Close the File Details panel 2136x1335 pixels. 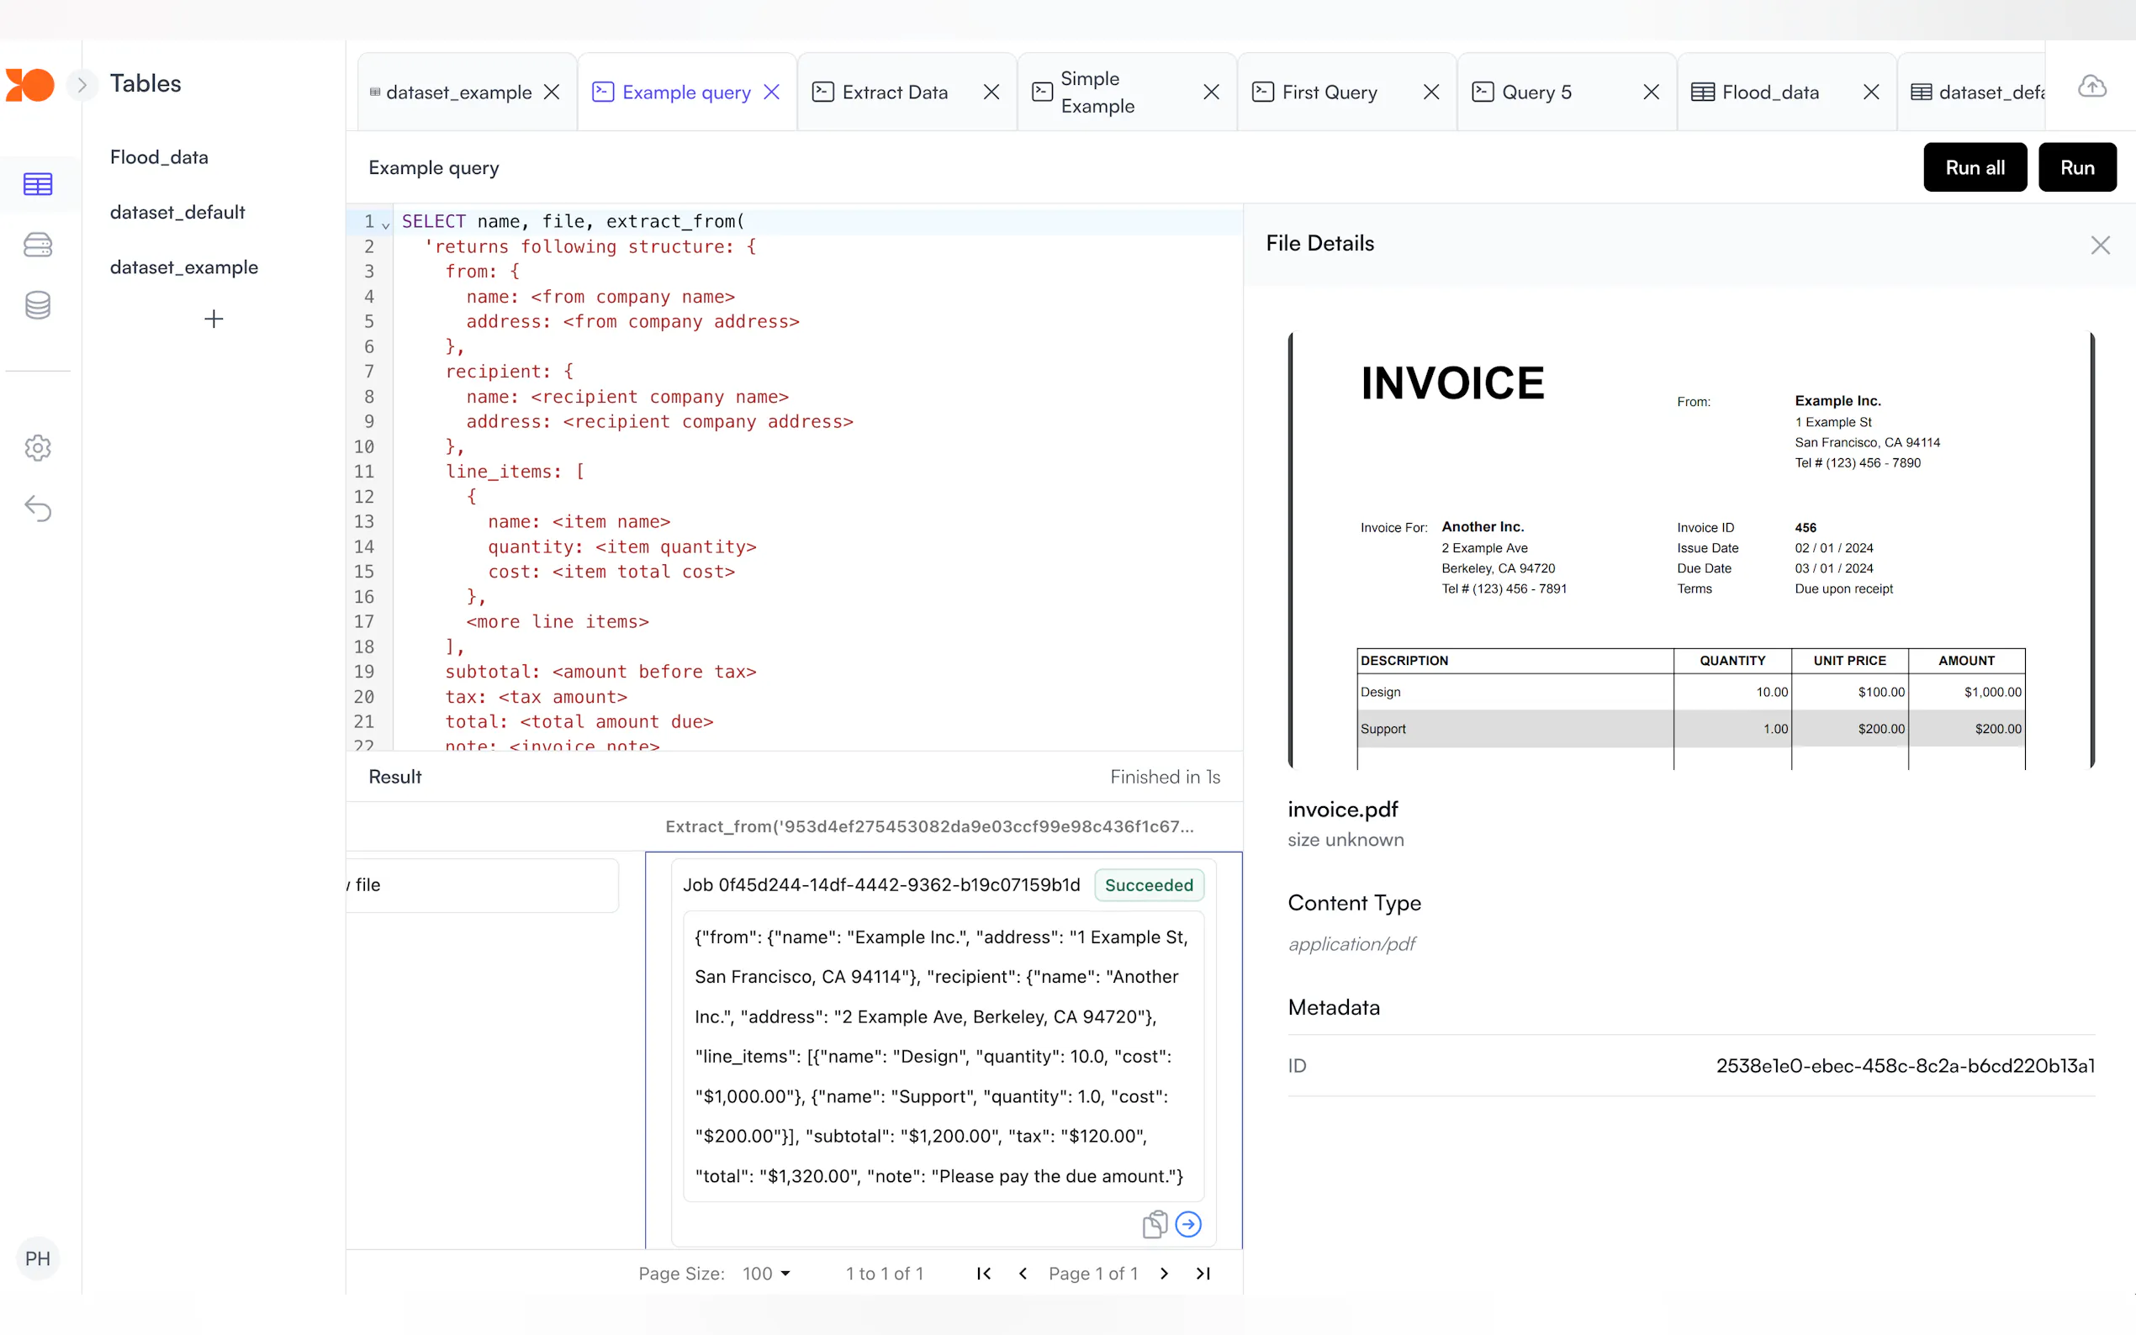click(2100, 245)
